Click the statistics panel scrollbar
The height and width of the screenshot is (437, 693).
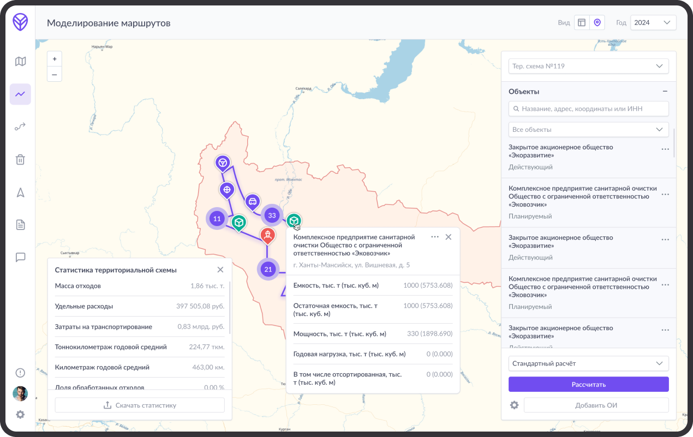click(x=230, y=308)
